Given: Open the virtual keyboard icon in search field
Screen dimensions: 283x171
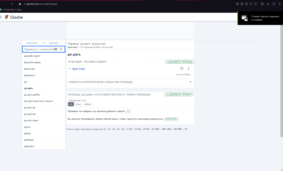Looking at the screenshot, I should pos(56,49).
